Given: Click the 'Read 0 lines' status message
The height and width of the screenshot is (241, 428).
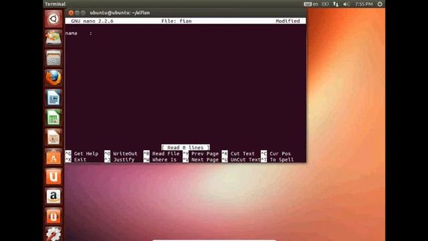Looking at the screenshot, I should (x=185, y=147).
